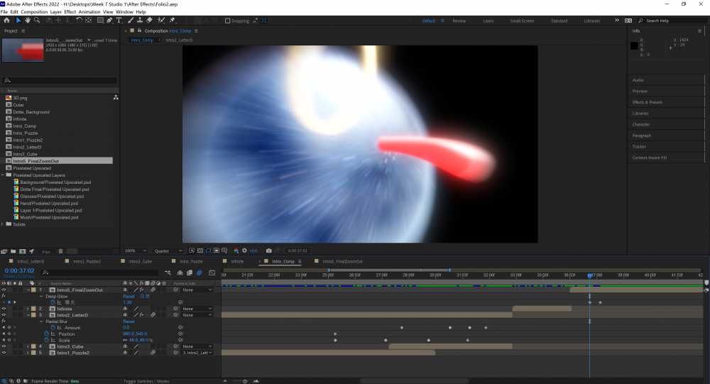Expand the Intro3_Cube layer properties
Viewport: 710px width, 384px height.
point(28,346)
